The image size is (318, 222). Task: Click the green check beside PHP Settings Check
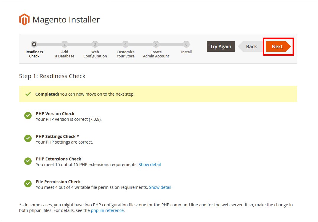pos(28,138)
